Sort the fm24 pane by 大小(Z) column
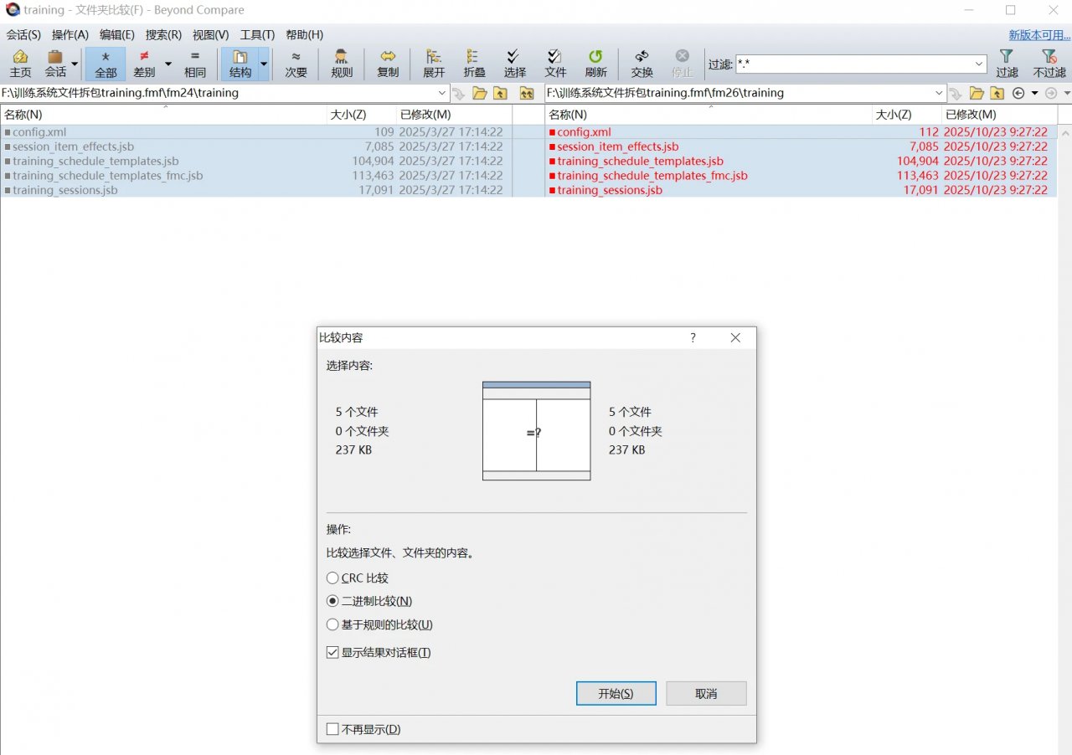 (x=362, y=115)
